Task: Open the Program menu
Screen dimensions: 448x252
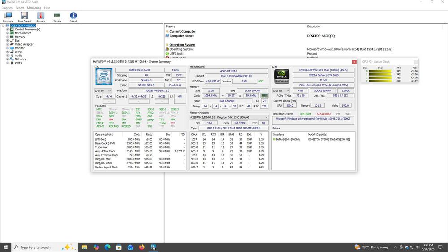Action: (x=7, y=8)
